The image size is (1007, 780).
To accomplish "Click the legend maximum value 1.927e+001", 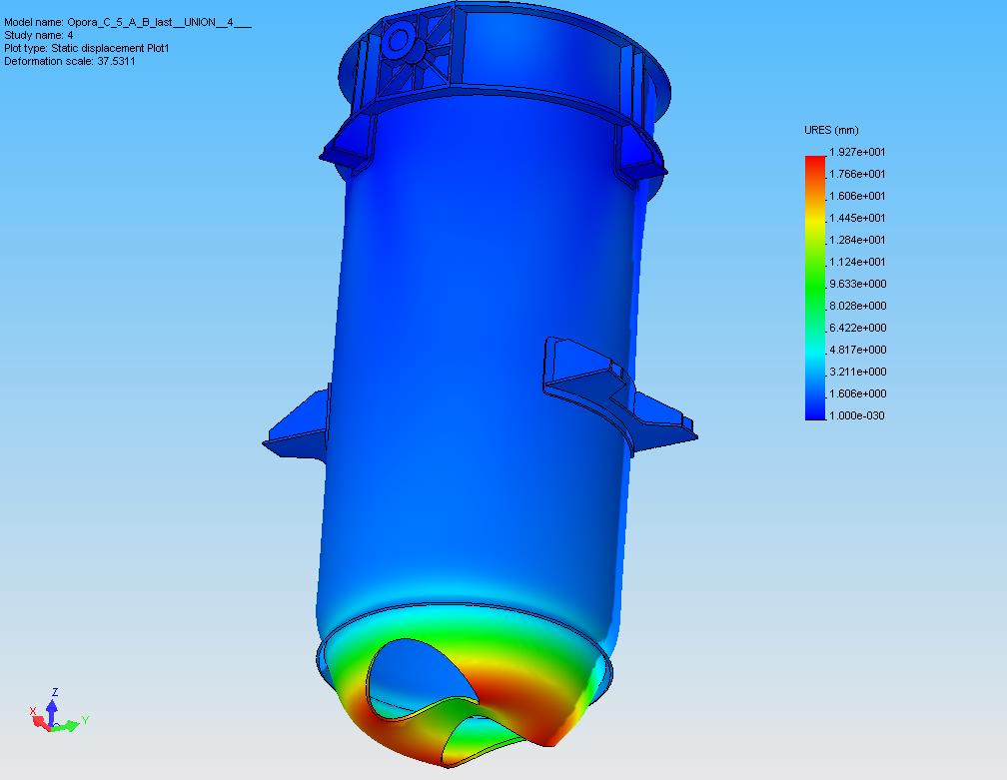I will tap(857, 152).
